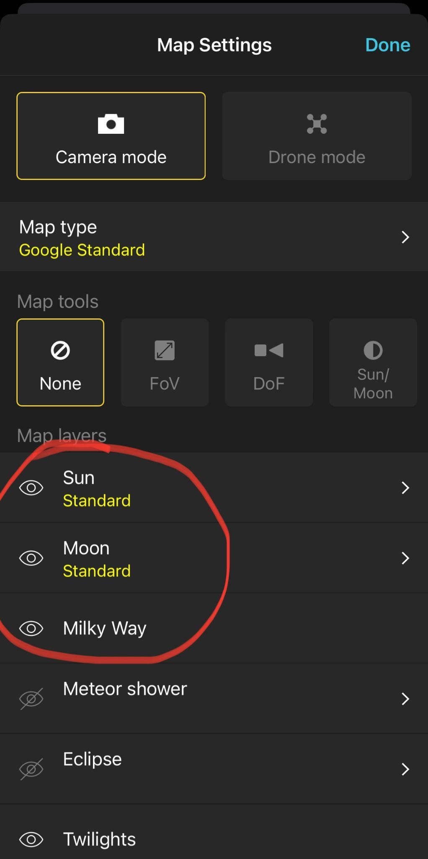The height and width of the screenshot is (859, 428).
Task: Select the DoF map tool
Action: pyautogui.click(x=268, y=362)
